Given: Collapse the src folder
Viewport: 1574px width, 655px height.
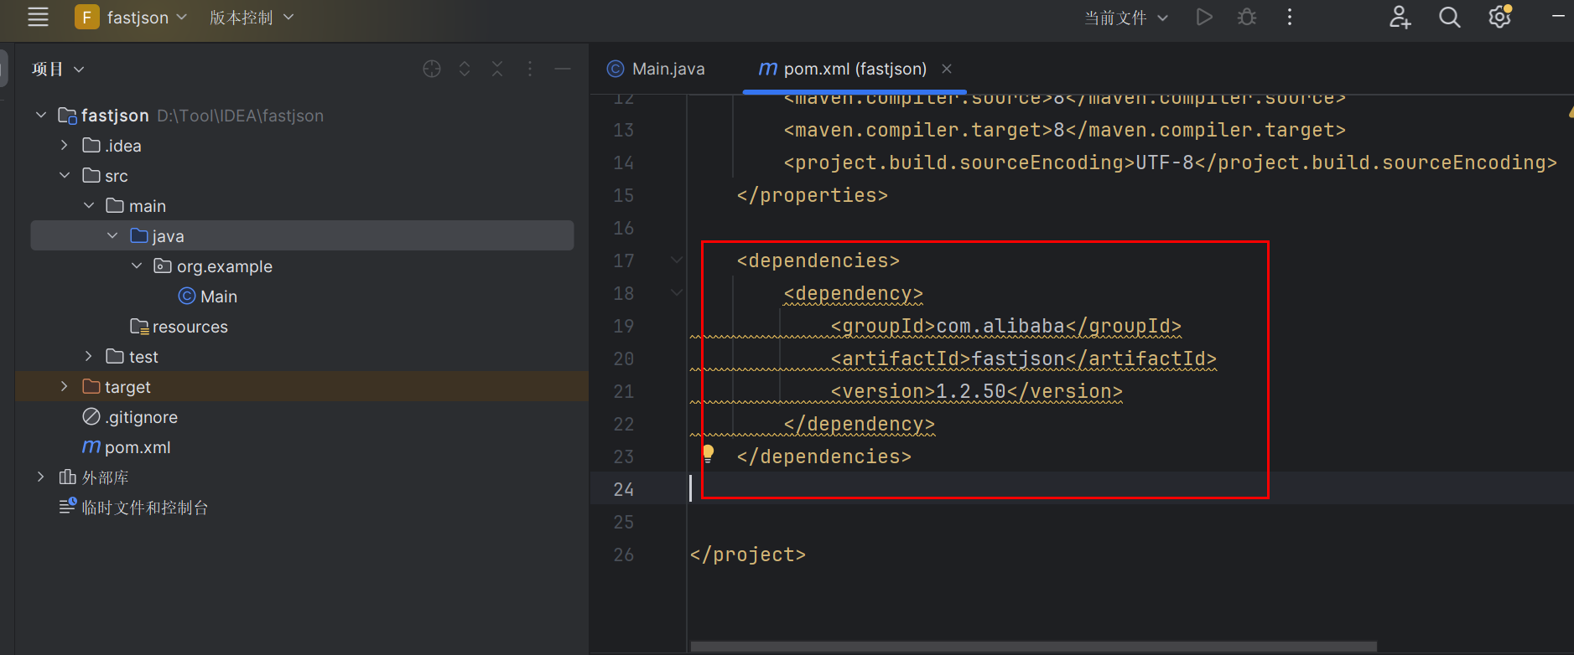Looking at the screenshot, I should click(65, 175).
